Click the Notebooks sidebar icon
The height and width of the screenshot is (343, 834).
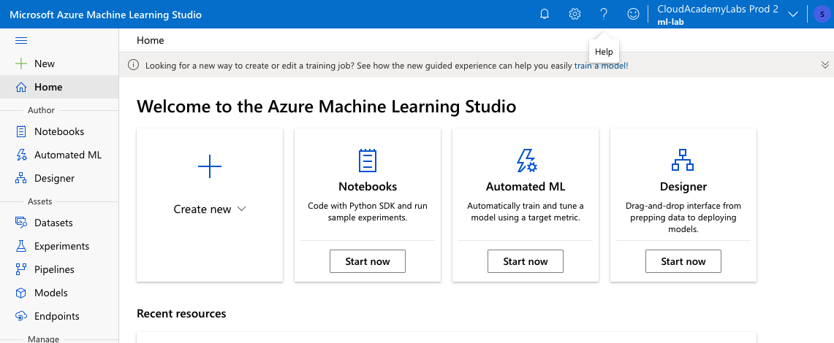click(21, 131)
